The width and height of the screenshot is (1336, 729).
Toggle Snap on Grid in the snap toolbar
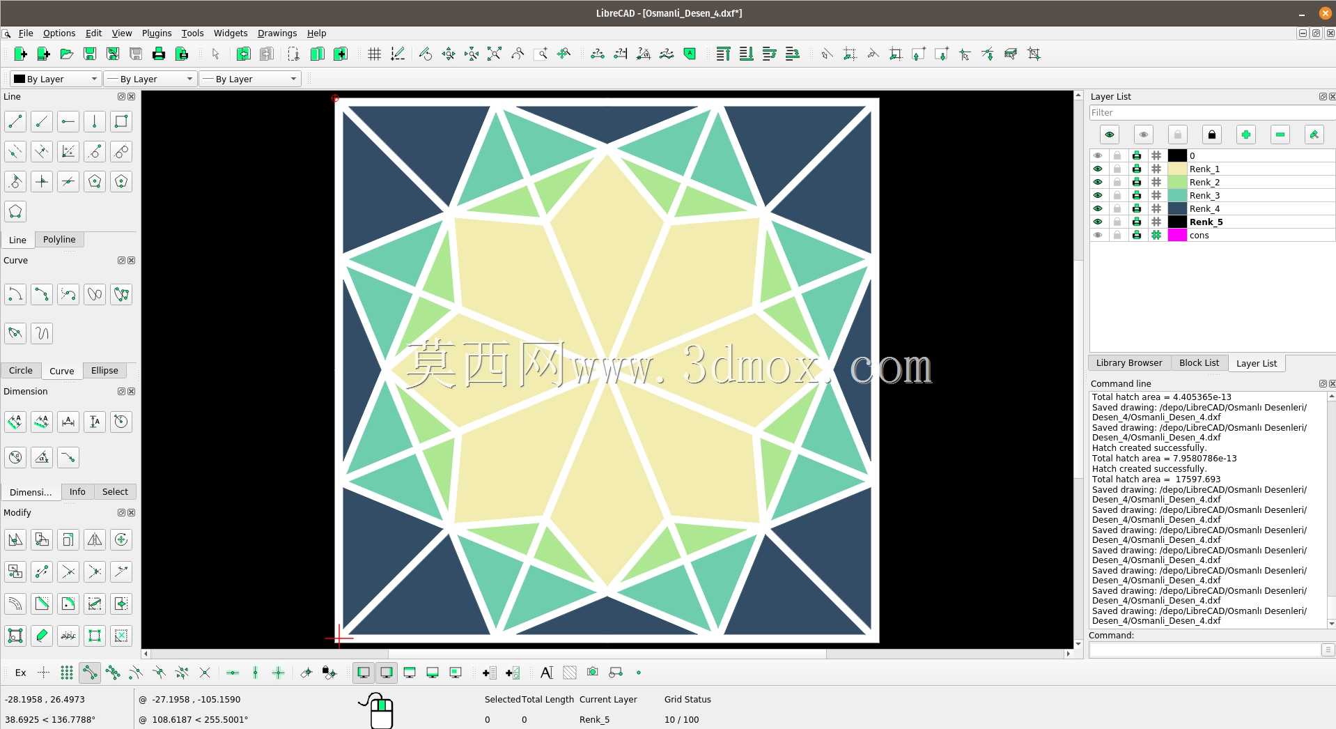tap(67, 673)
